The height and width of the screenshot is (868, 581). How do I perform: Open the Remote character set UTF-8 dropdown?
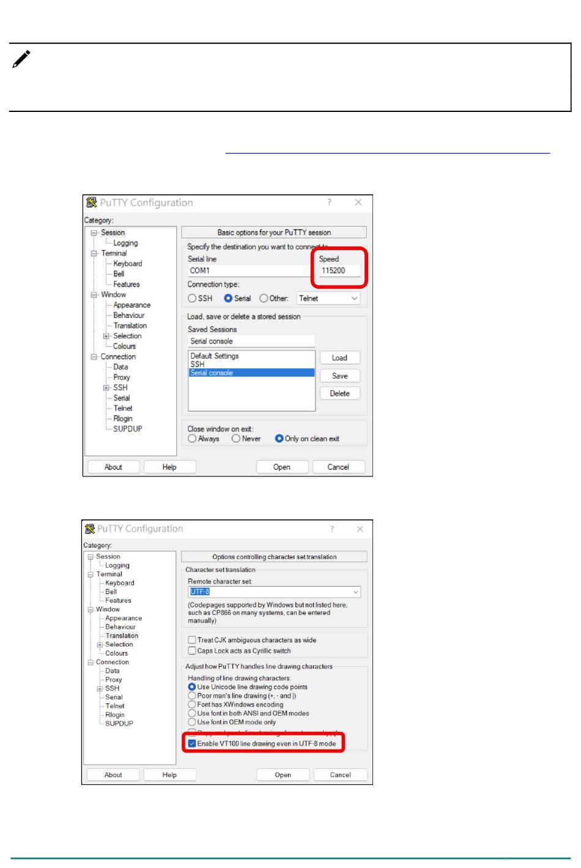point(355,592)
